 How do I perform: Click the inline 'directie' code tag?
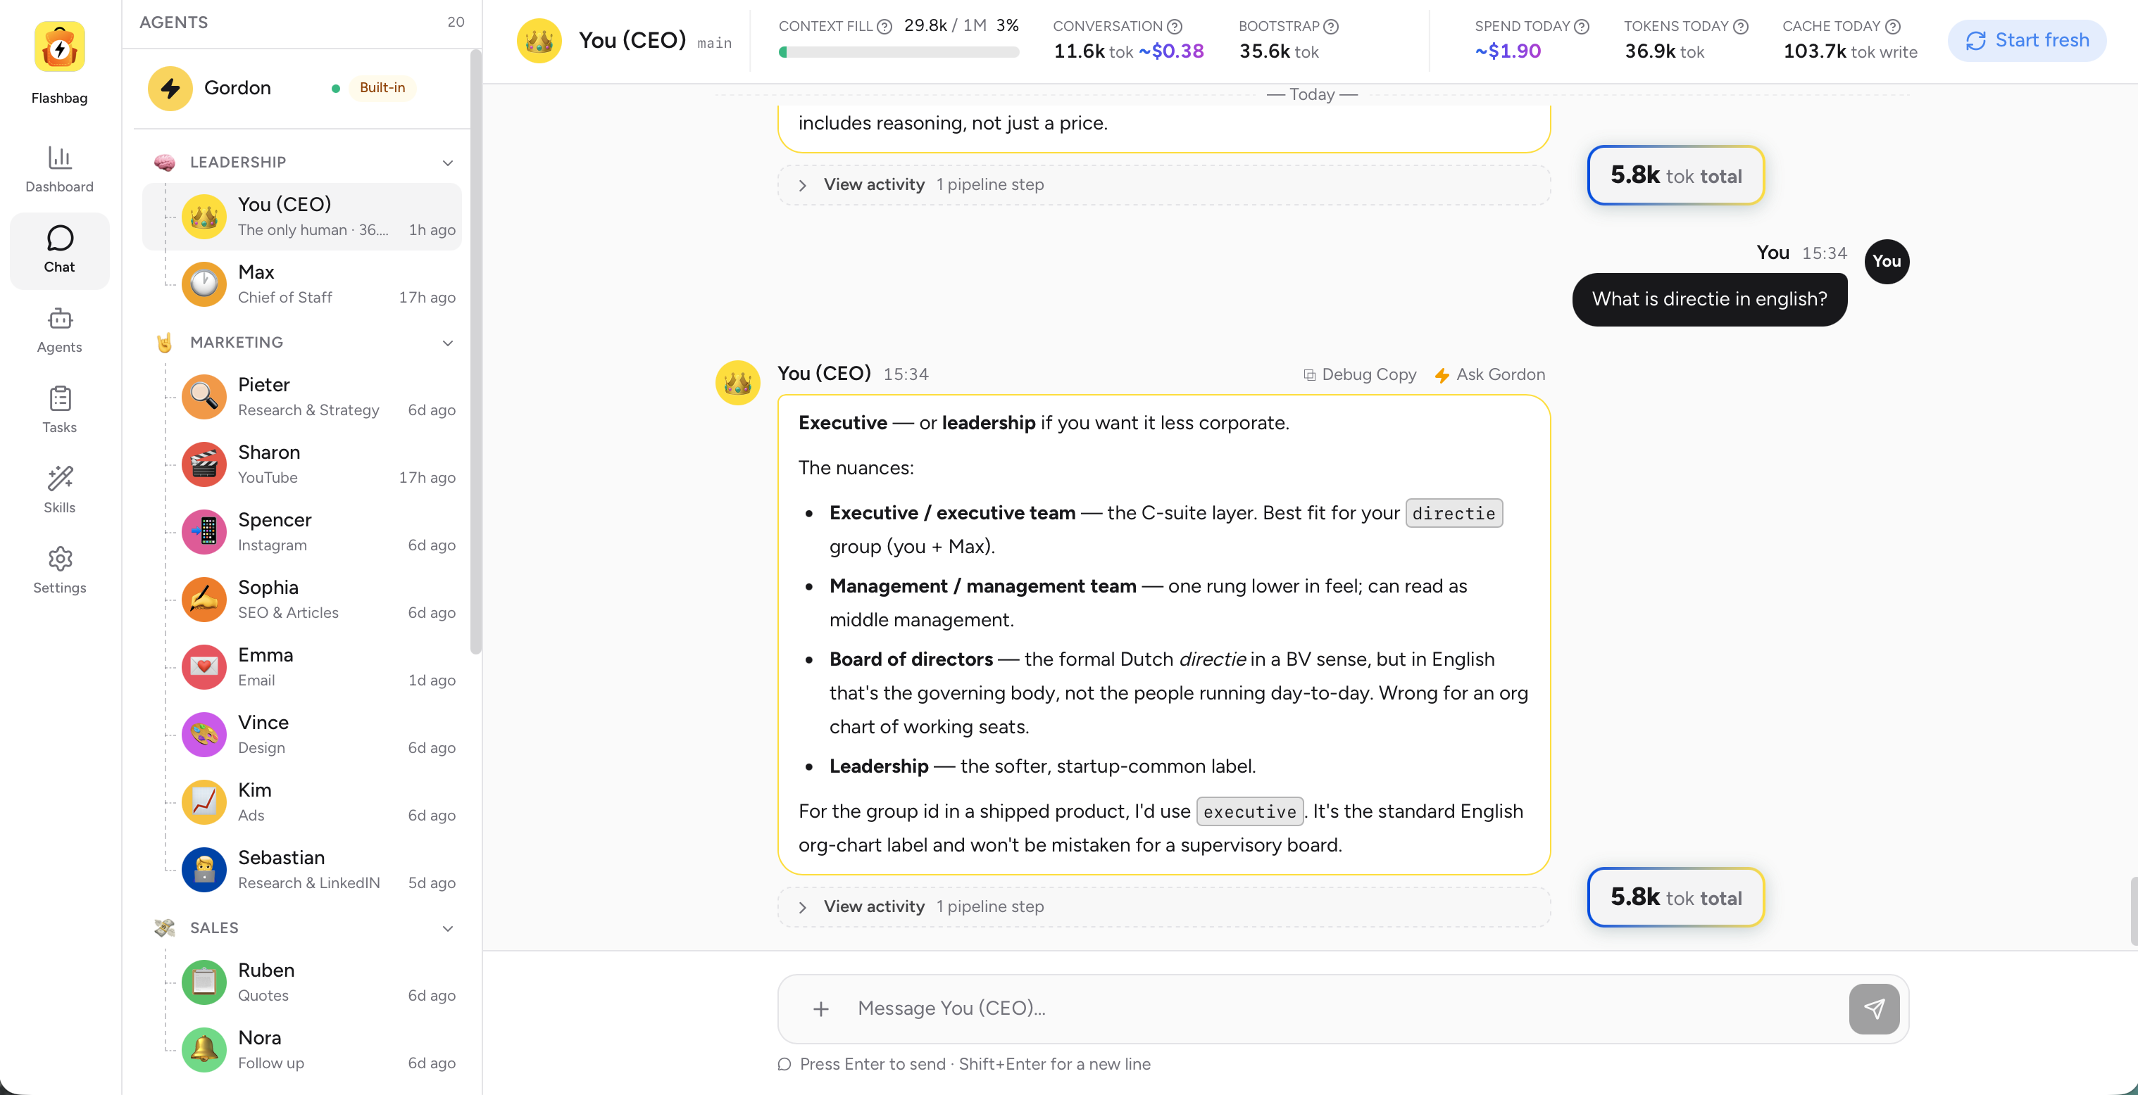[1454, 514]
